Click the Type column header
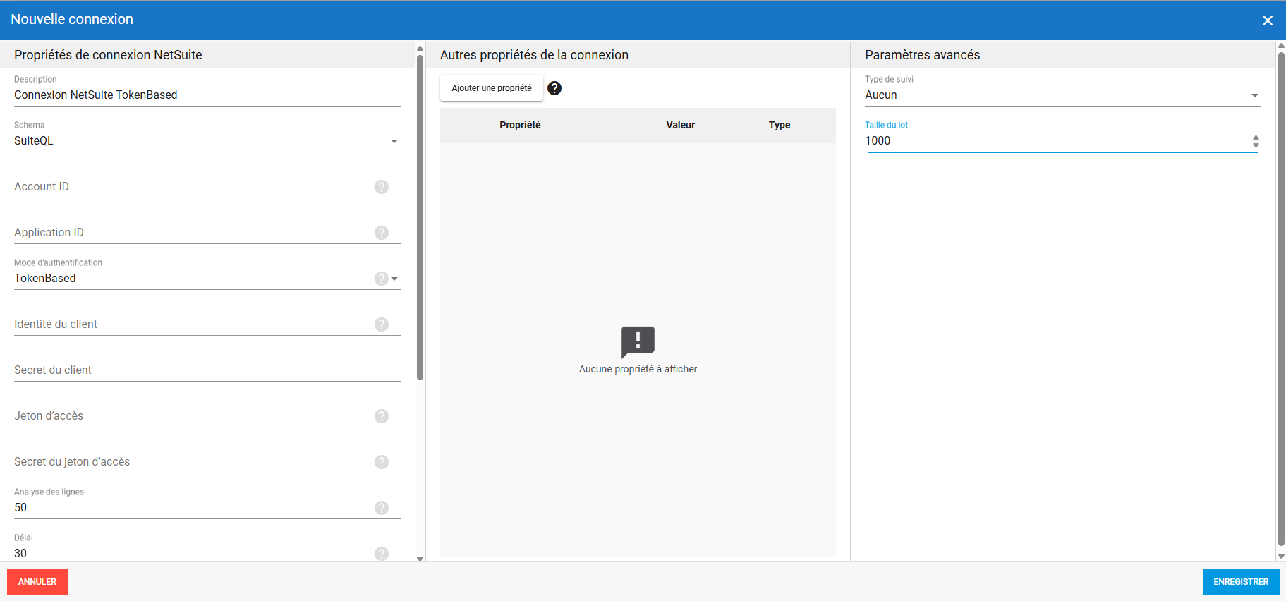Screen dimensions: 1286x601 point(780,125)
